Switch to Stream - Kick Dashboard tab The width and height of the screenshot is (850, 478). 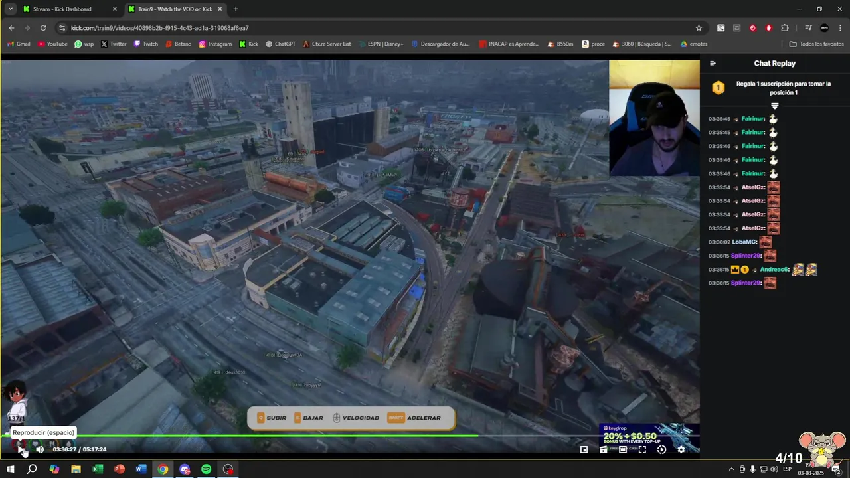click(x=70, y=9)
